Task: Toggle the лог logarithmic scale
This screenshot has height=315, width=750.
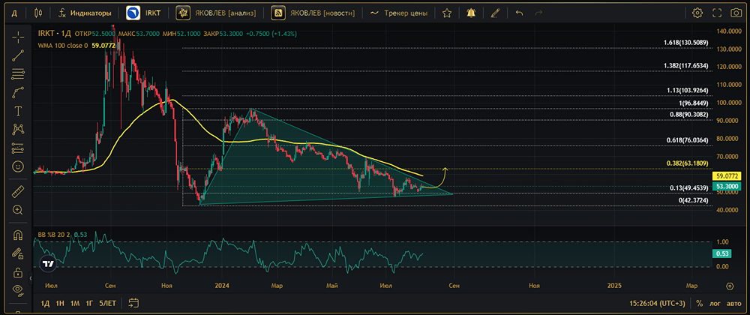Action: pyautogui.click(x=715, y=303)
